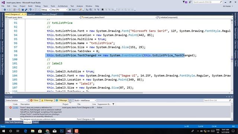Click the uncomment lines toolbar icon
The image size is (238, 134).
click(98, 10)
